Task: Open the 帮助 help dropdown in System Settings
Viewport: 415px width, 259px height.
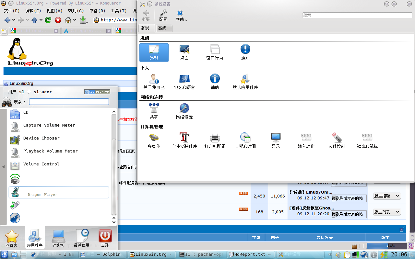Action: pos(182,16)
